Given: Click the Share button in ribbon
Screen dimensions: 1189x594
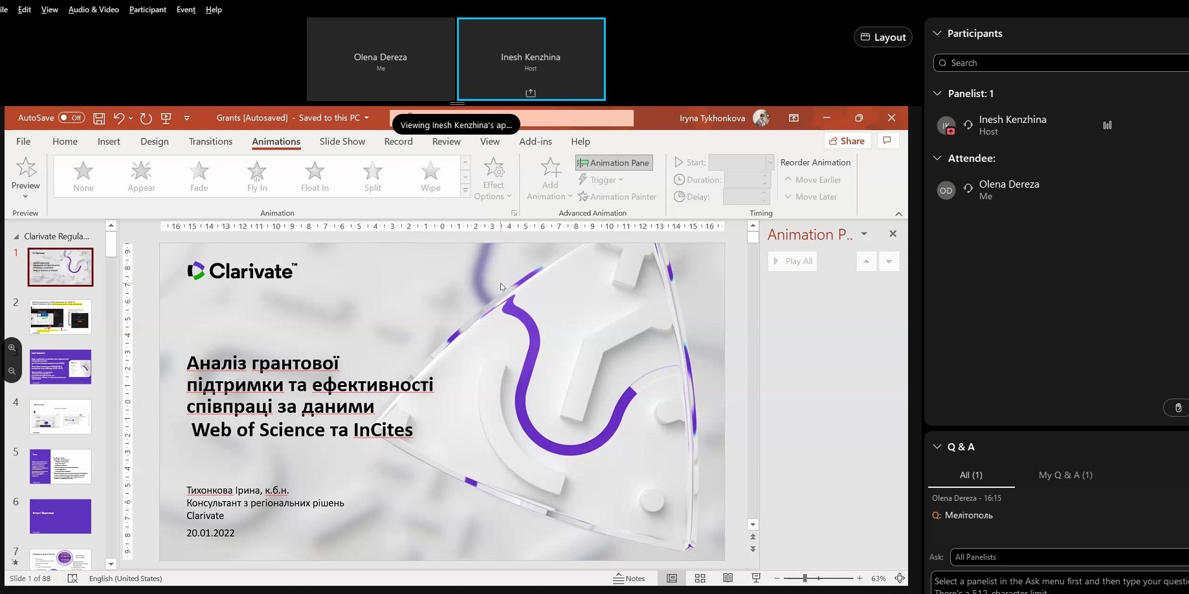Looking at the screenshot, I should (x=847, y=141).
